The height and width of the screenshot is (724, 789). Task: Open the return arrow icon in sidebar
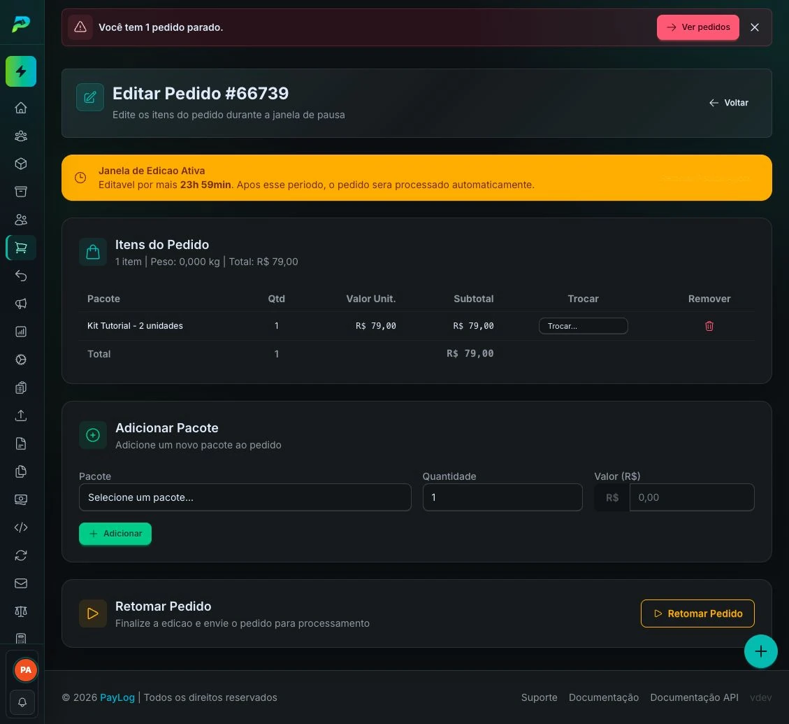[x=21, y=276]
